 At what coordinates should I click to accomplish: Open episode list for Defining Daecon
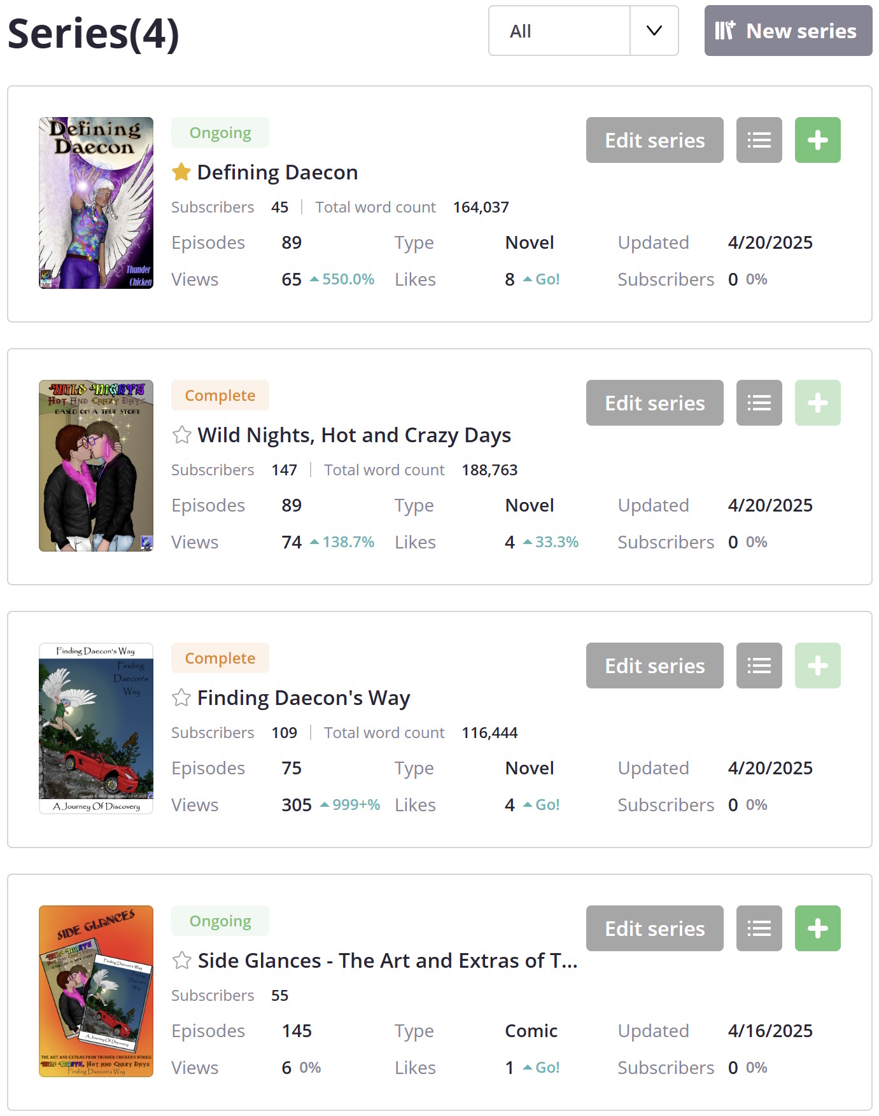[x=759, y=140]
